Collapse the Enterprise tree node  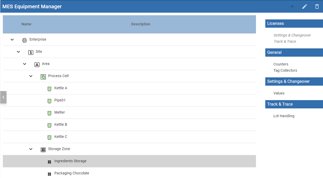coord(12,40)
